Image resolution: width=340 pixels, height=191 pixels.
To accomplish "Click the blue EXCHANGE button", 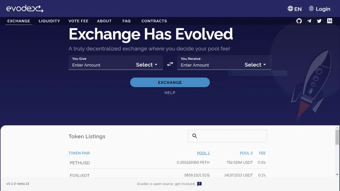I will (x=170, y=83).
